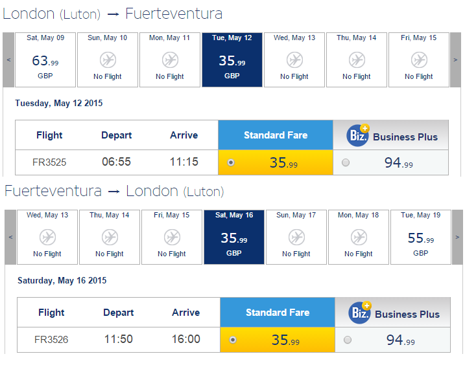465x365 pixels.
Task: Click the Biz Plus logo in outbound fare header
Action: tap(358, 135)
